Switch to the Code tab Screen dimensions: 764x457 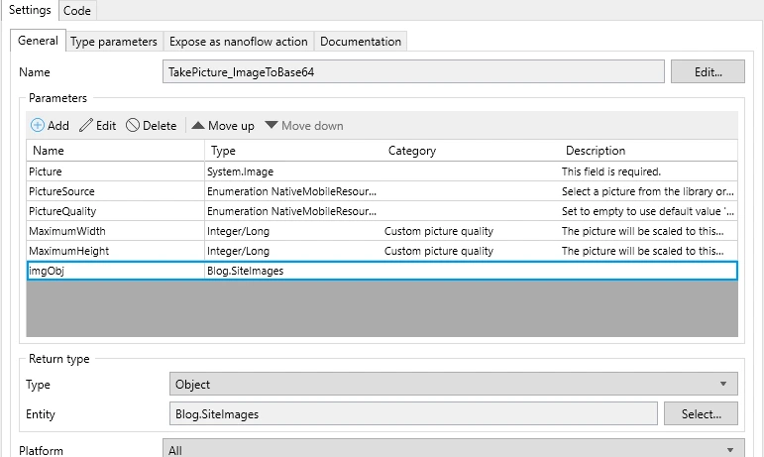(x=77, y=11)
